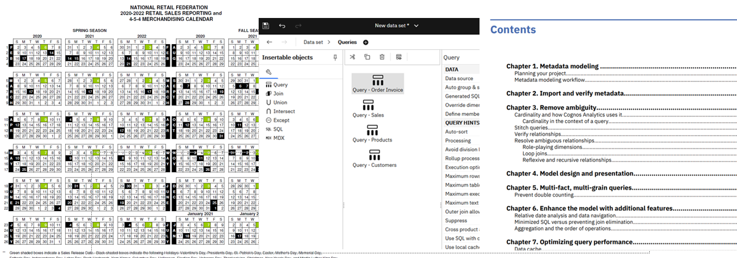
Task: Select the Join insertable object
Action: (278, 93)
